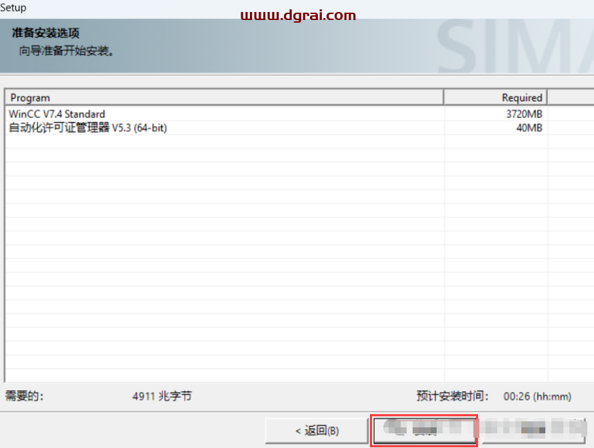Click the 3720MB size cell
This screenshot has height=448, width=594.
click(524, 114)
